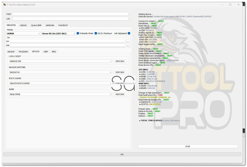247x167 pixels.
Task: Expand the BACKUP NV dropdown
Action: coord(61,72)
